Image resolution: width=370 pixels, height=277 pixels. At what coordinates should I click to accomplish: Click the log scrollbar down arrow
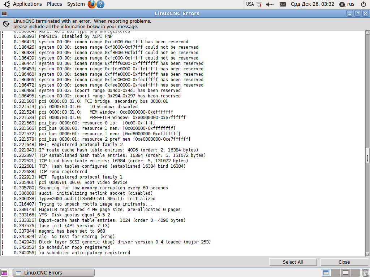click(x=367, y=254)
